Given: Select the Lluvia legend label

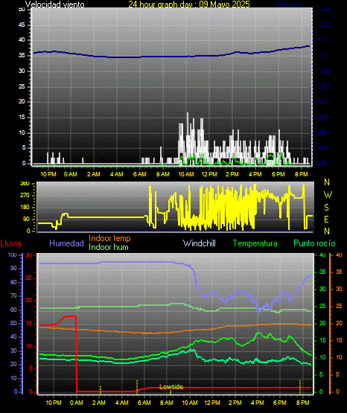Looking at the screenshot, I should pos(11,243).
